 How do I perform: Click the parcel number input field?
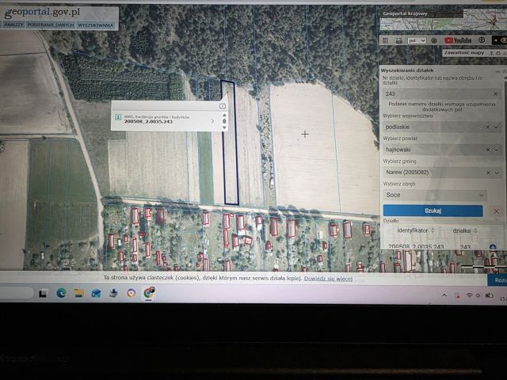437,93
